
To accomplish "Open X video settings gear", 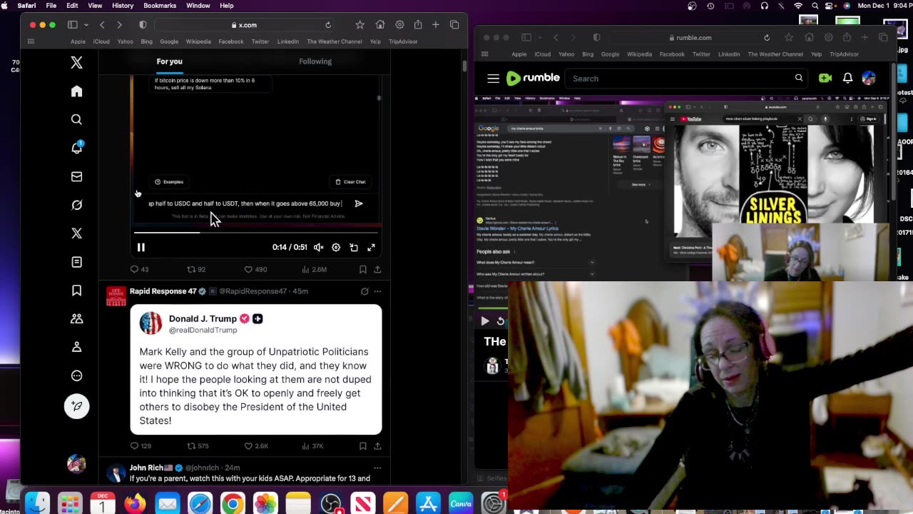I will (x=336, y=247).
